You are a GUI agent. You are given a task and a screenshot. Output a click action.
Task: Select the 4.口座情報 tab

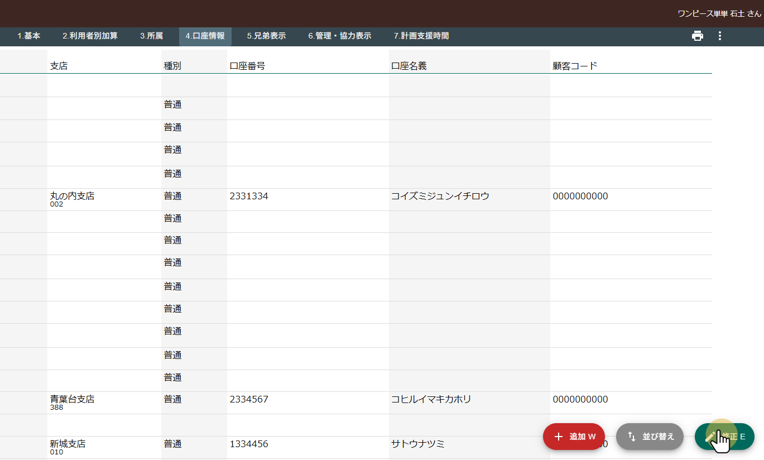pos(205,36)
